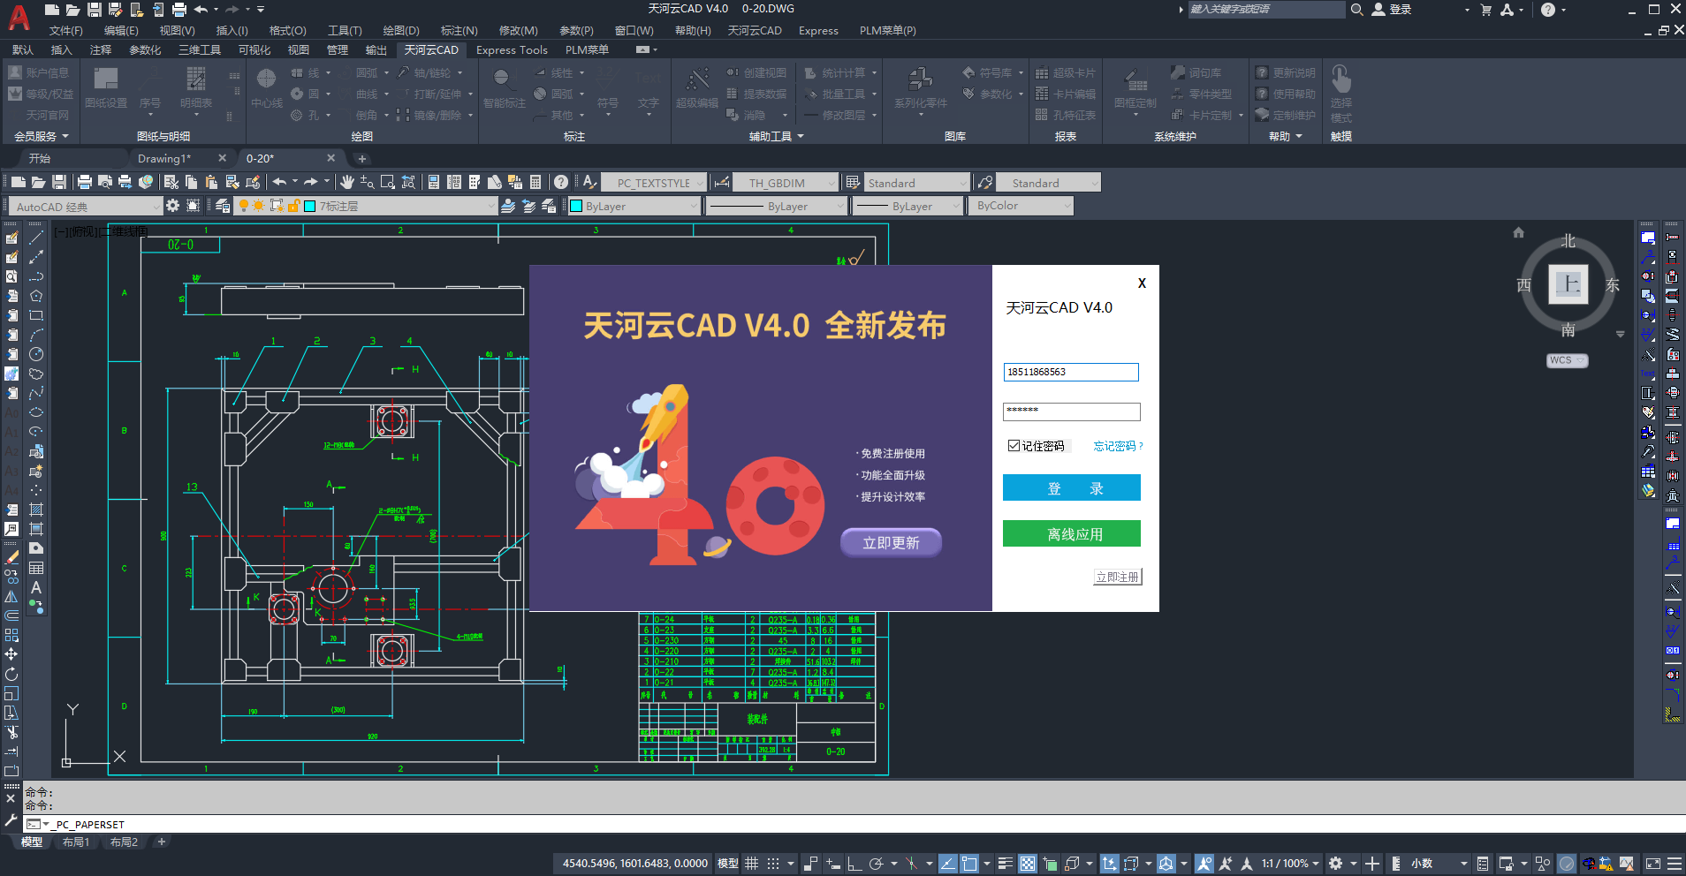Open the 标注(N) menu

click(x=459, y=30)
